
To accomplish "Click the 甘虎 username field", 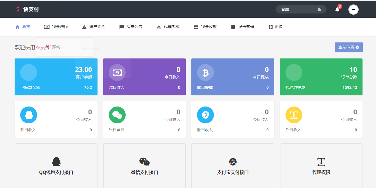I will coord(301,9).
